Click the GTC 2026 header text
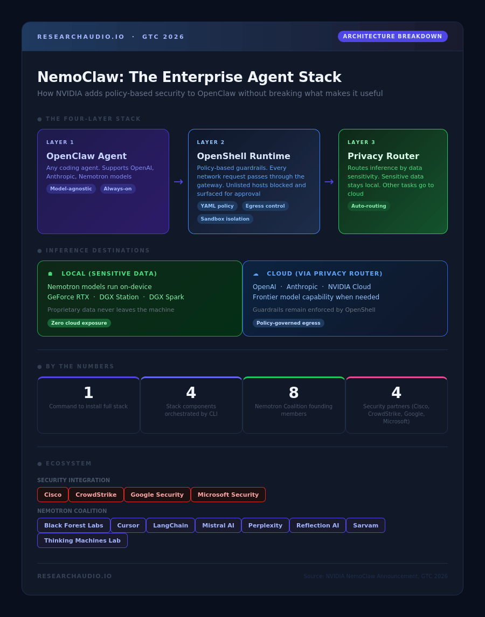 163,37
